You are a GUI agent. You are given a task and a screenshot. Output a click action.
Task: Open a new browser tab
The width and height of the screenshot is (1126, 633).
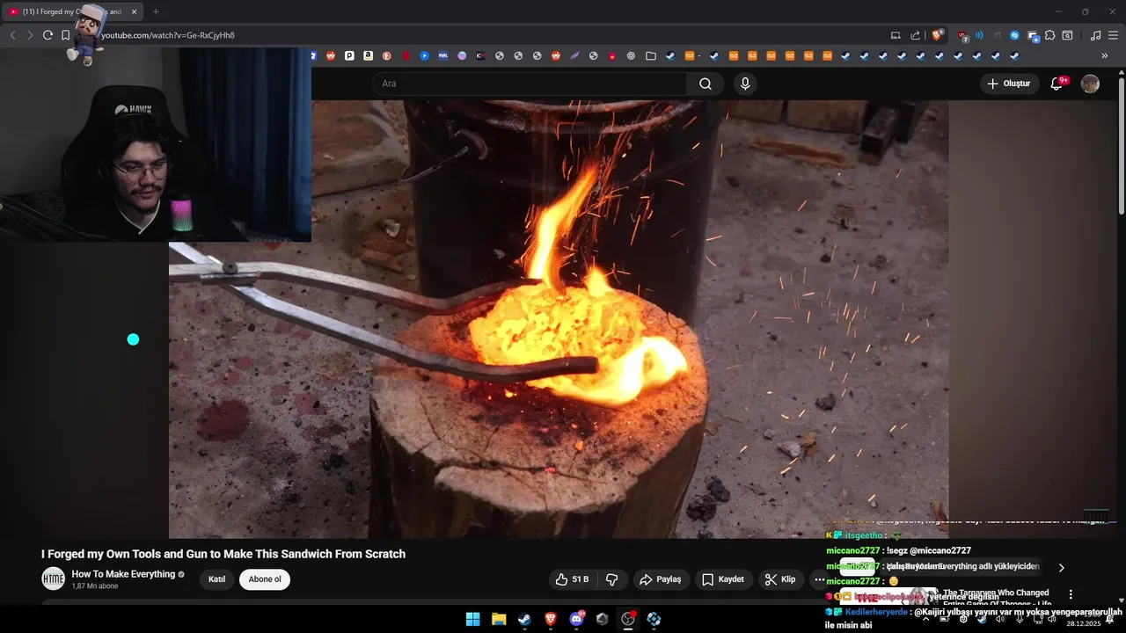click(156, 11)
